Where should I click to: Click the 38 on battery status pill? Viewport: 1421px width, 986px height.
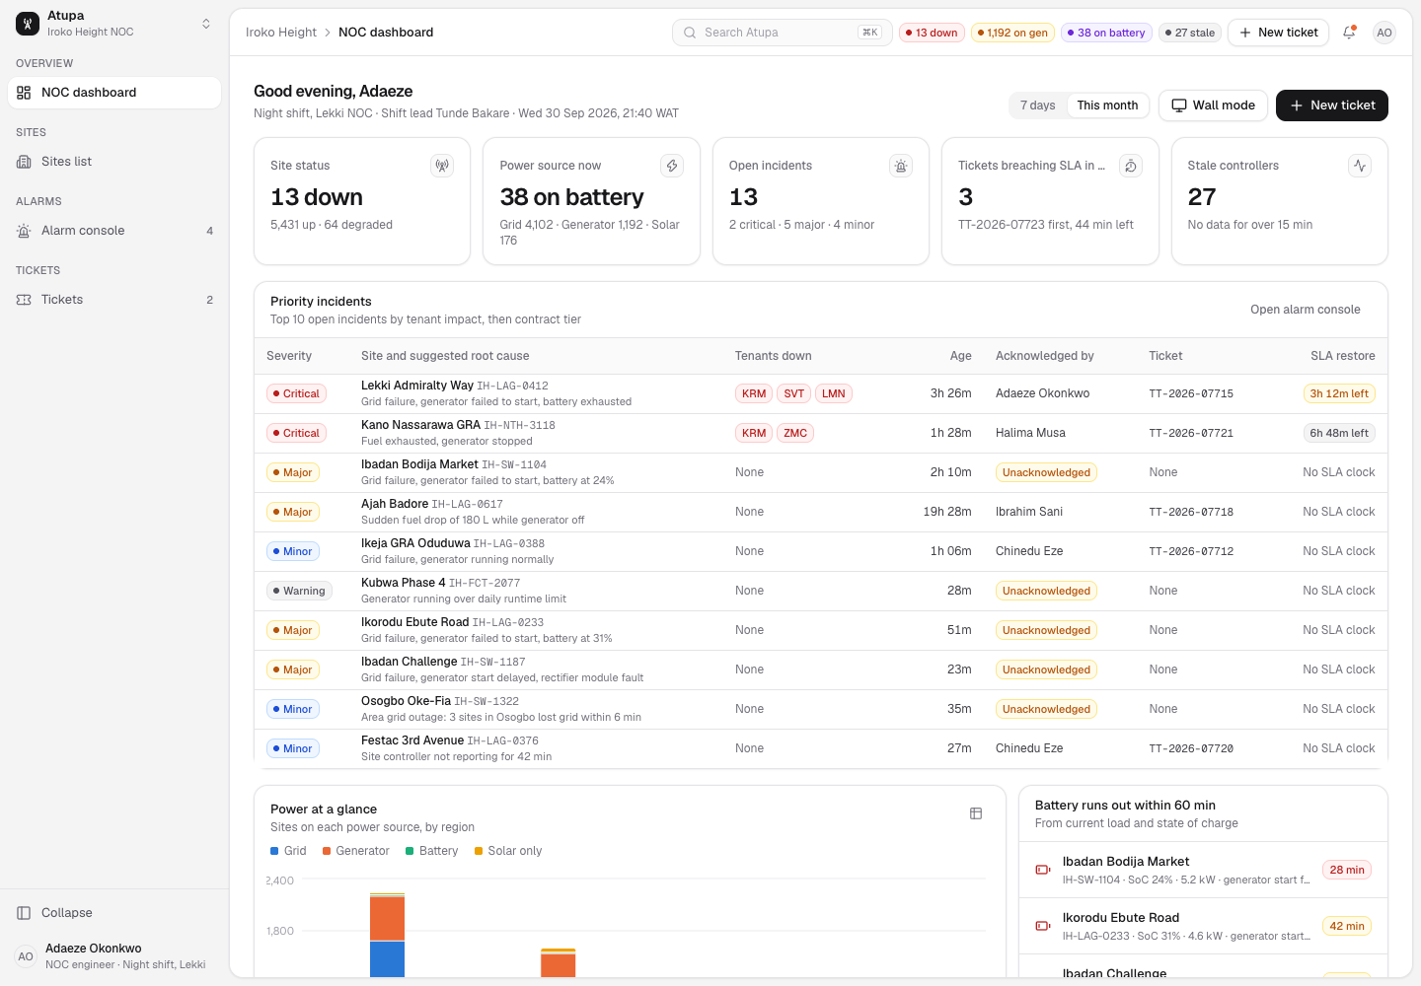coord(1106,33)
